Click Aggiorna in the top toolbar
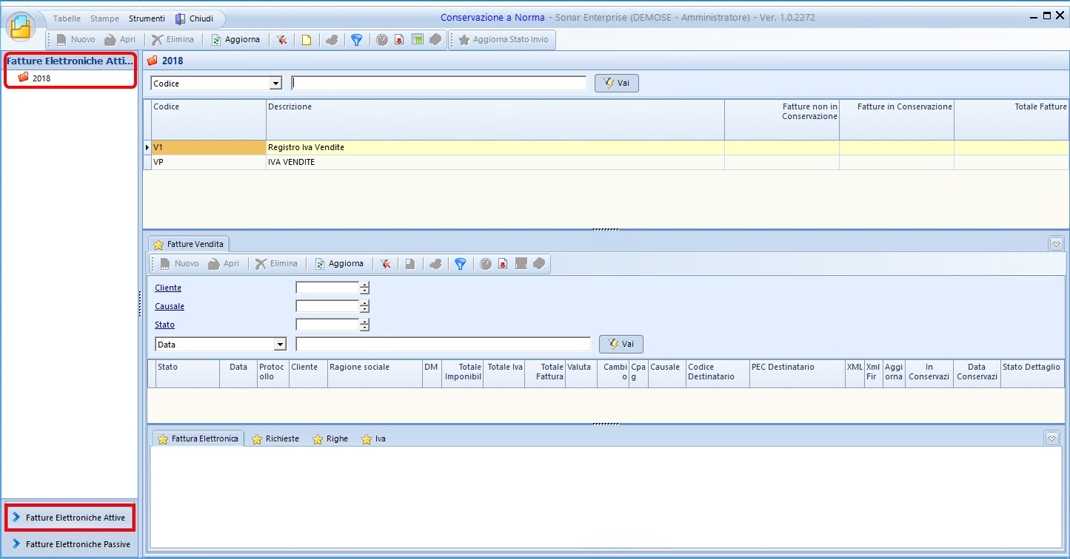1070x559 pixels. point(235,40)
